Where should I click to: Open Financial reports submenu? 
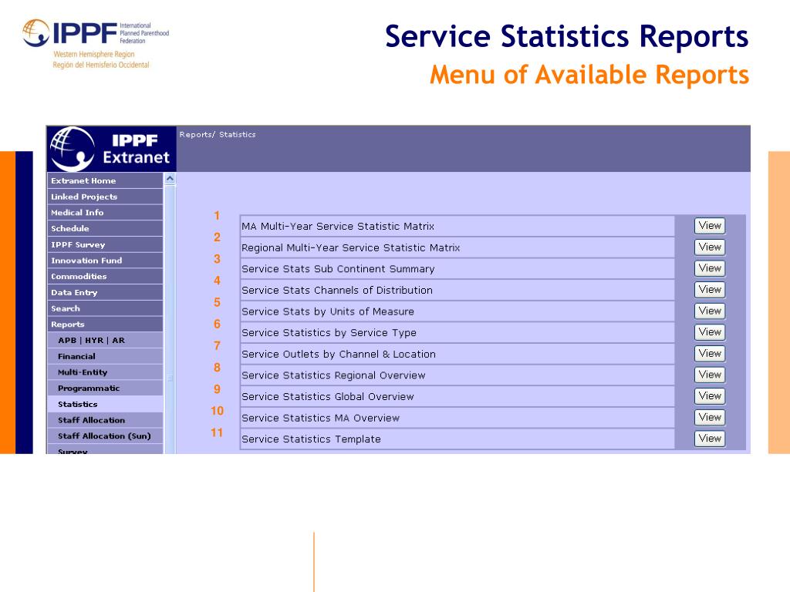coord(105,356)
